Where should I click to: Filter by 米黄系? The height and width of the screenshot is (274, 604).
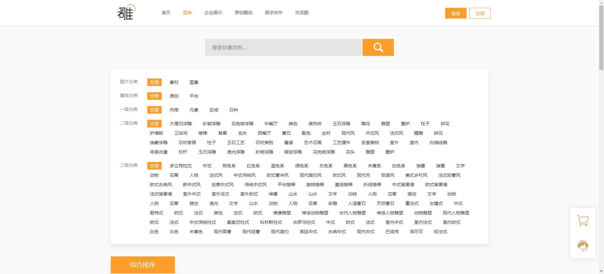(375, 166)
